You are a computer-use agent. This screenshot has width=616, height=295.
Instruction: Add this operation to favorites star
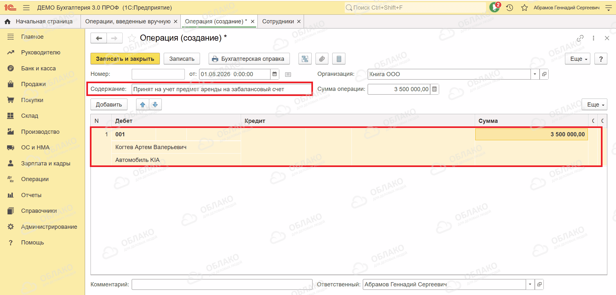(132, 38)
